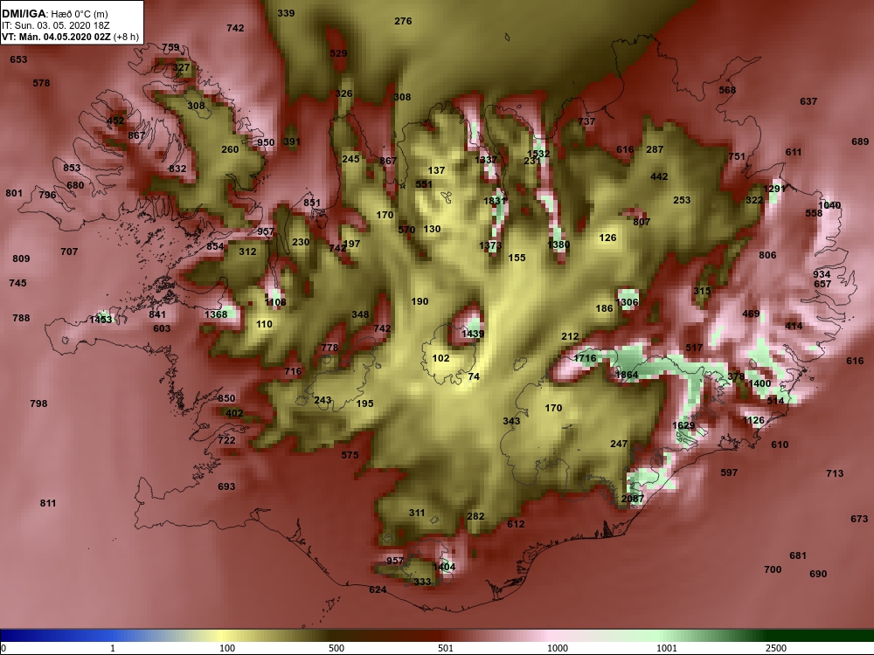Click the legend label "1001"
Image resolution: width=874 pixels, height=655 pixels.
667,648
